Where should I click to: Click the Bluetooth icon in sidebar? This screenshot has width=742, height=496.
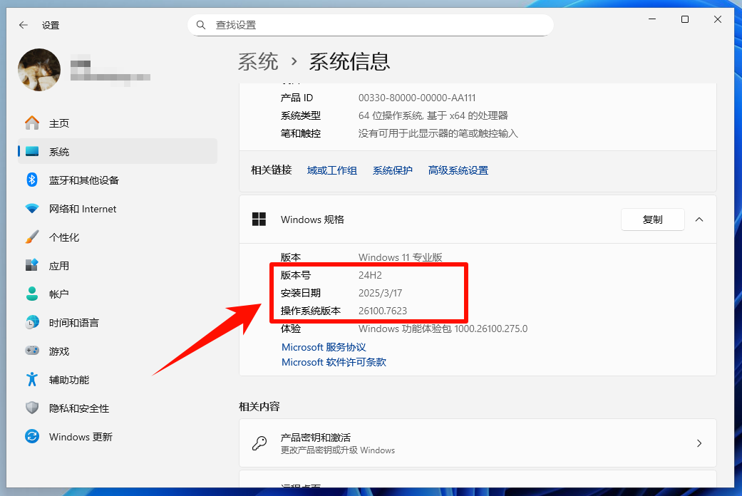point(31,180)
